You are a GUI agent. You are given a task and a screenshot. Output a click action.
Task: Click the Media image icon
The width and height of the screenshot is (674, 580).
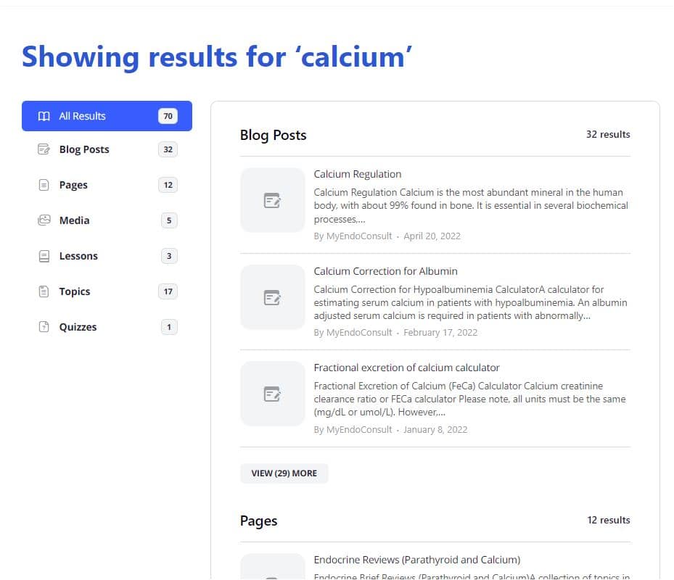point(44,220)
